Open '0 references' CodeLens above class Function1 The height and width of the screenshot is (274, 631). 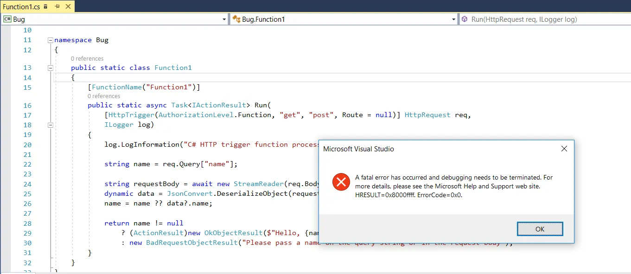pos(87,59)
